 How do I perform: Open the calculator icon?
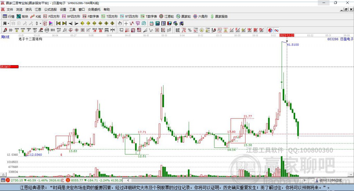tap(157, 23)
